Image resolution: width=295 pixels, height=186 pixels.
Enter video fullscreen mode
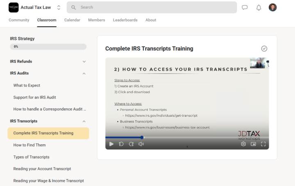click(x=263, y=144)
